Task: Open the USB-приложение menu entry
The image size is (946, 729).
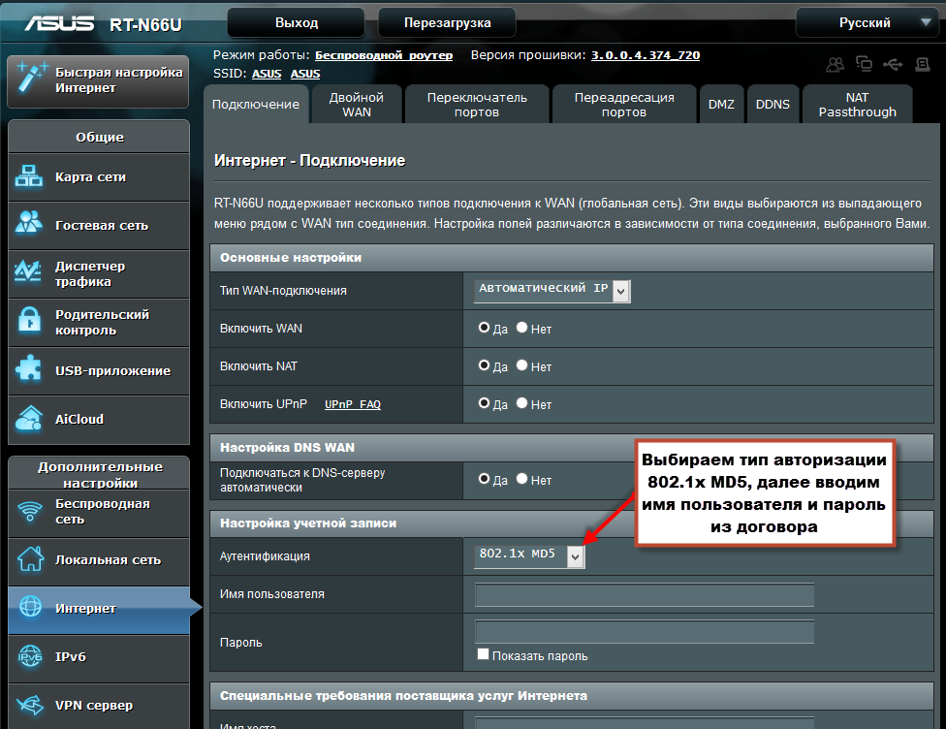Action: click(99, 370)
